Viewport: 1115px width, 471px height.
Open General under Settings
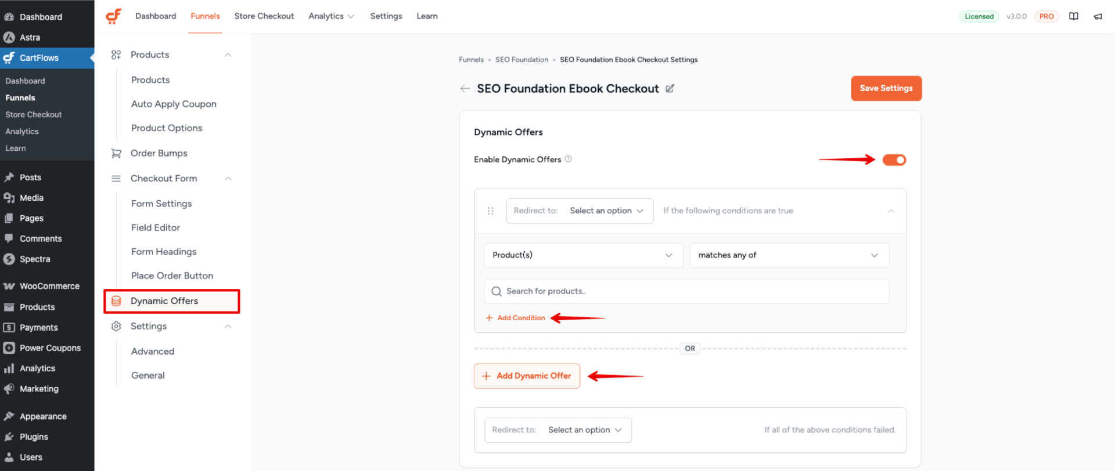[x=148, y=375]
